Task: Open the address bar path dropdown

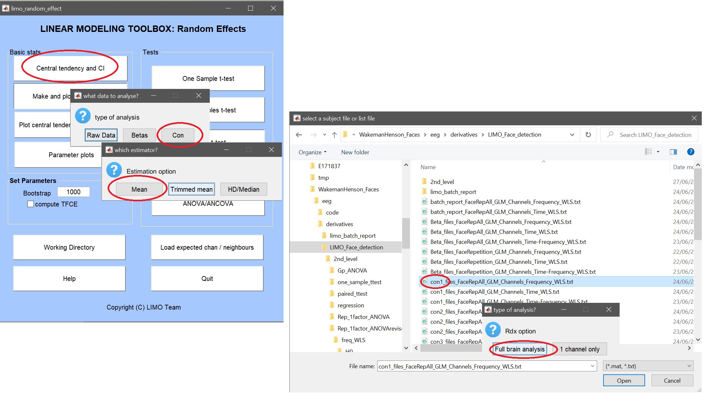Action: [572, 135]
